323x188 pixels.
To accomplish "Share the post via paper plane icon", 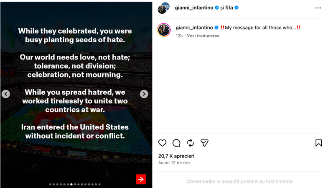I will [205, 143].
